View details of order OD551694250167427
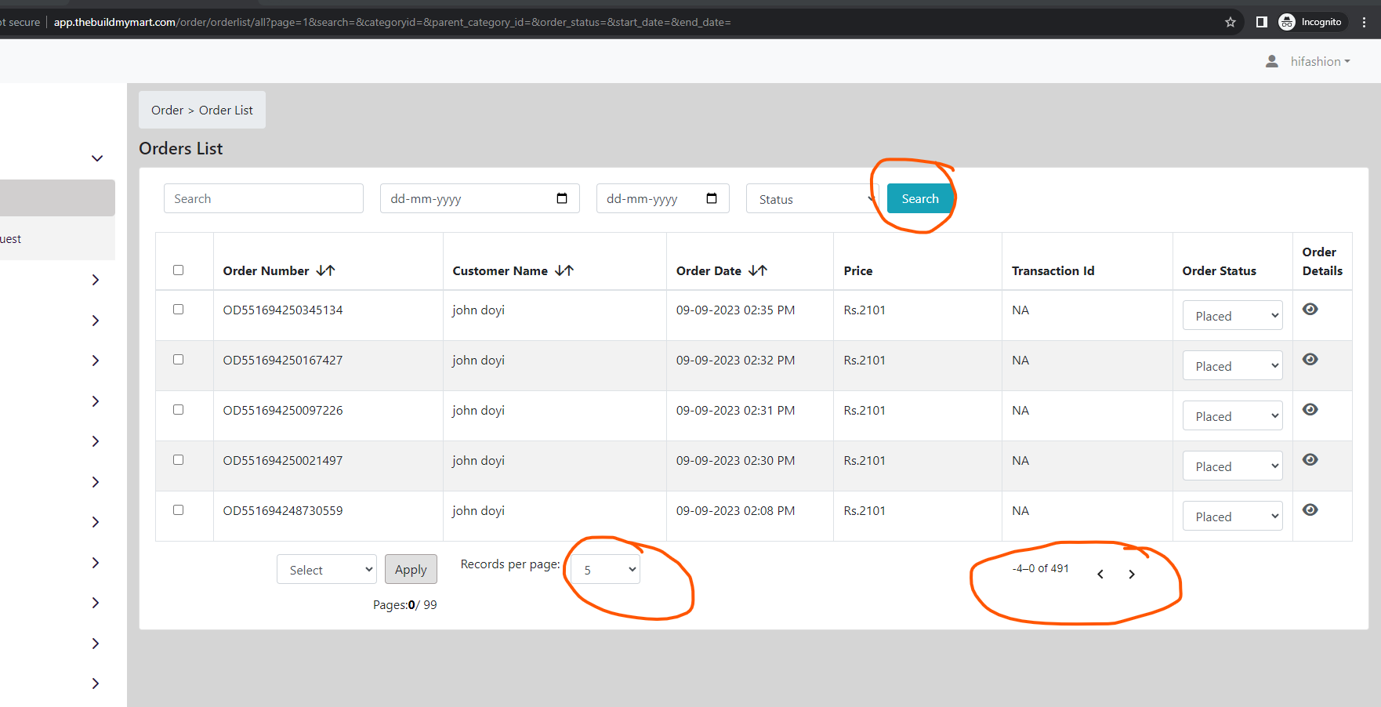The width and height of the screenshot is (1381, 707). 1310,359
